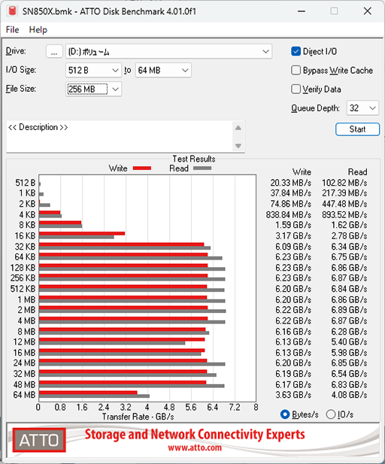Click the 16 KB red write bar
The width and height of the screenshot is (385, 464).
[82, 233]
